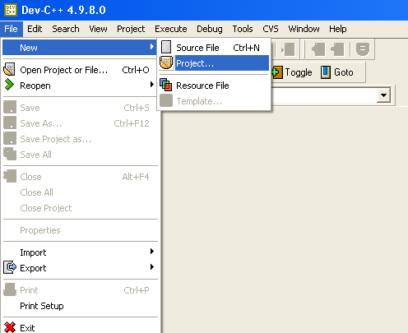Viewport: 408px width, 333px height.
Task: Open the Tools menu
Action: pyautogui.click(x=243, y=29)
